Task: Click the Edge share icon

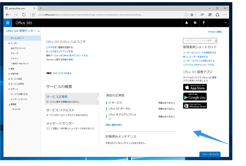Action: 217,15
